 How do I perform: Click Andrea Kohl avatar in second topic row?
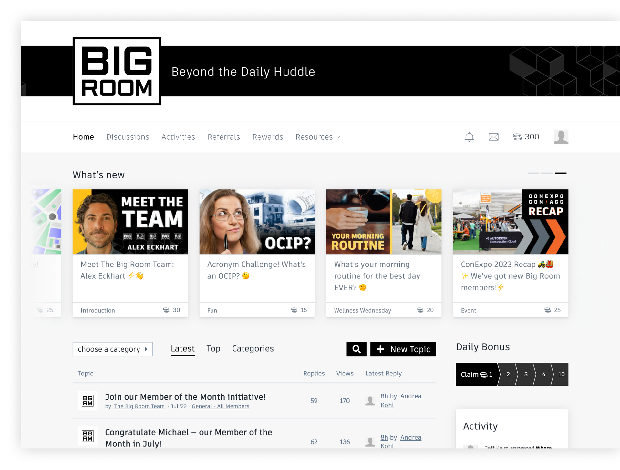(x=370, y=442)
